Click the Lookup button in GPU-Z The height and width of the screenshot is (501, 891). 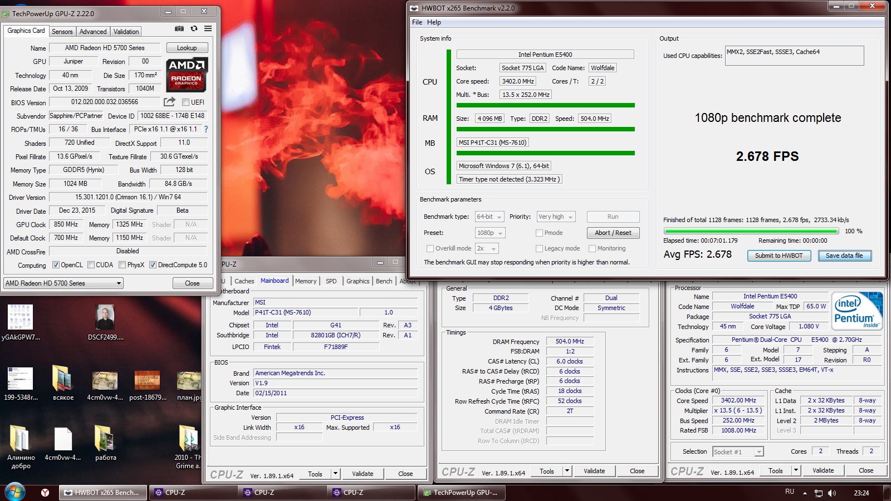point(187,48)
